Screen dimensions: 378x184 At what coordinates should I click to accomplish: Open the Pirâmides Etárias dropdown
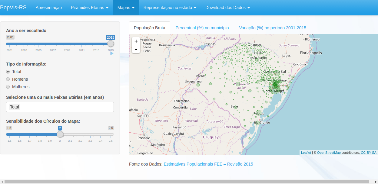tap(90, 7)
